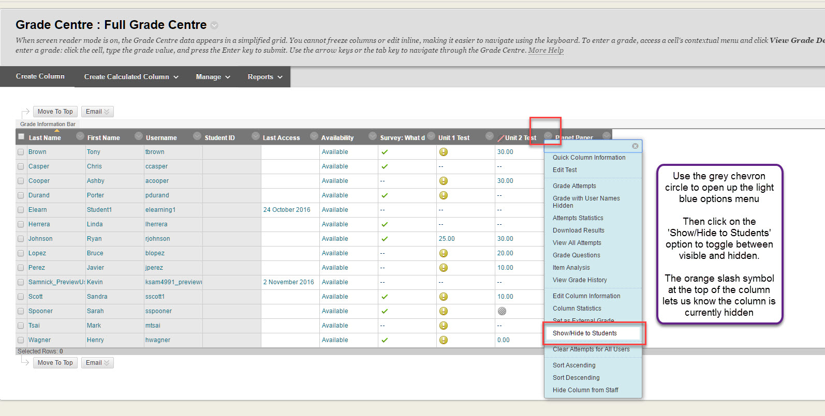Select Clear Attempts for All Users
Image resolution: width=825 pixels, height=416 pixels.
pyautogui.click(x=591, y=349)
